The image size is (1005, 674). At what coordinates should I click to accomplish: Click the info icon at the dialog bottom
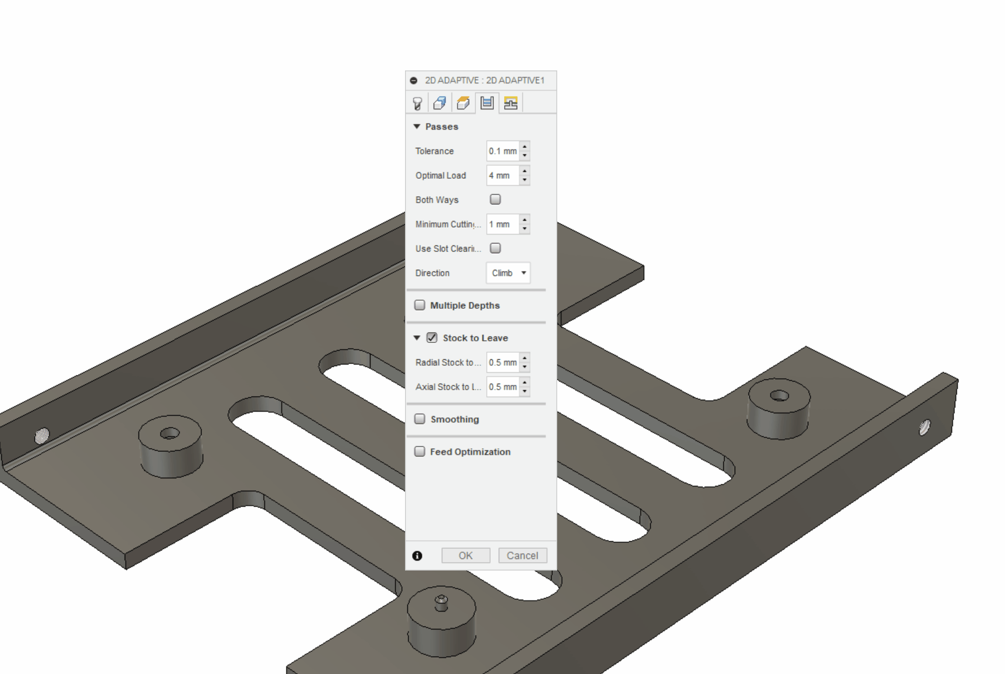(x=416, y=555)
